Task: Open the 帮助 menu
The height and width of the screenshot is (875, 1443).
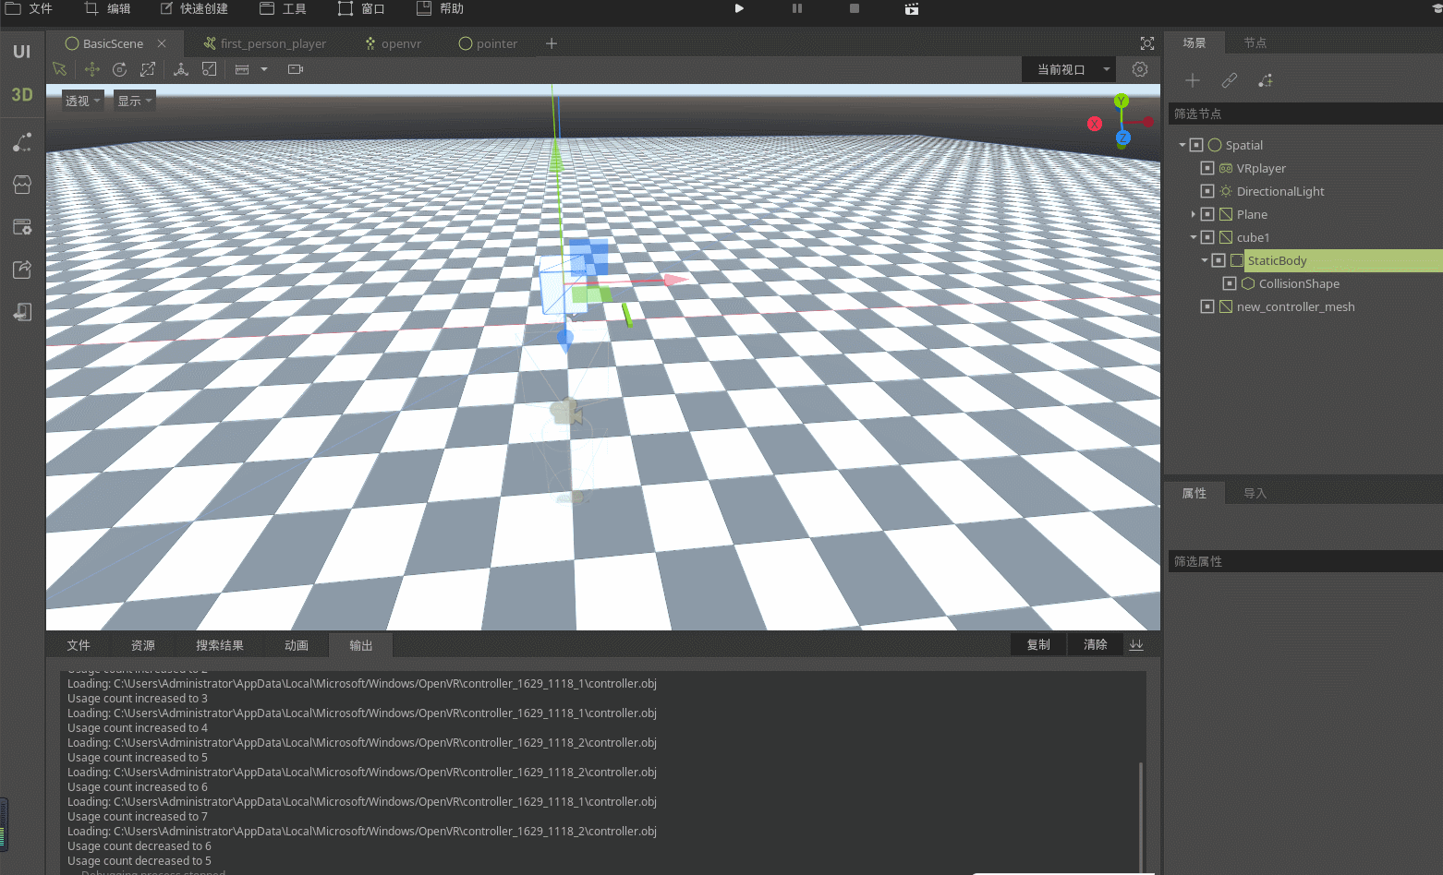Action: (x=440, y=8)
